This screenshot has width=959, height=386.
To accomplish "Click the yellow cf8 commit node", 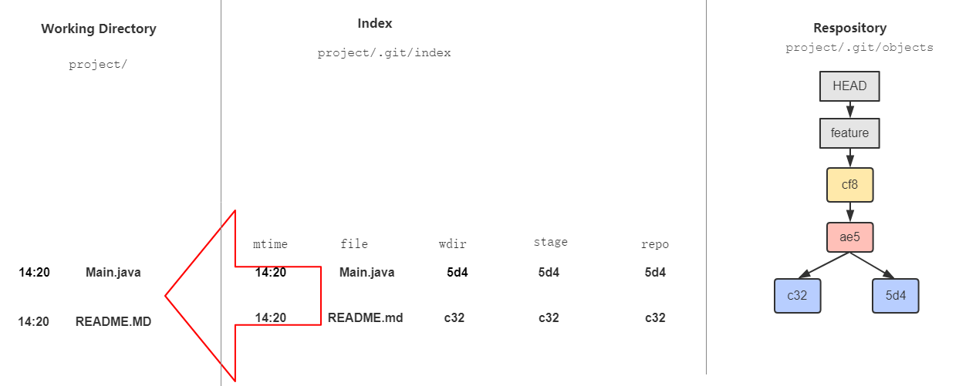I will point(849,185).
